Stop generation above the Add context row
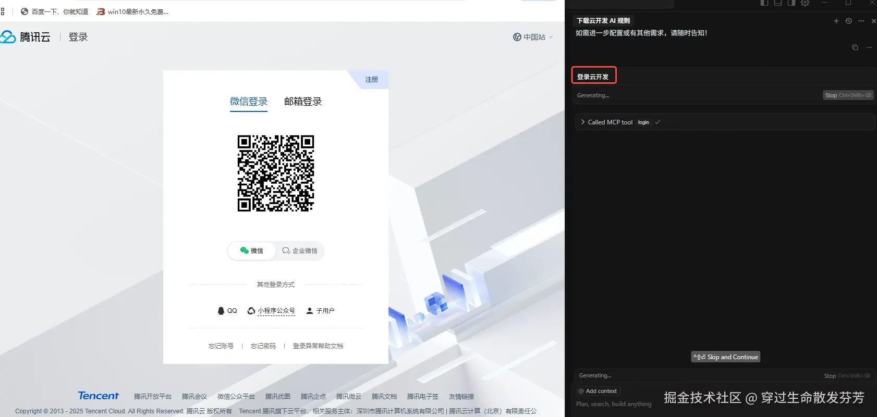Image resolution: width=877 pixels, height=417 pixels. tap(847, 376)
